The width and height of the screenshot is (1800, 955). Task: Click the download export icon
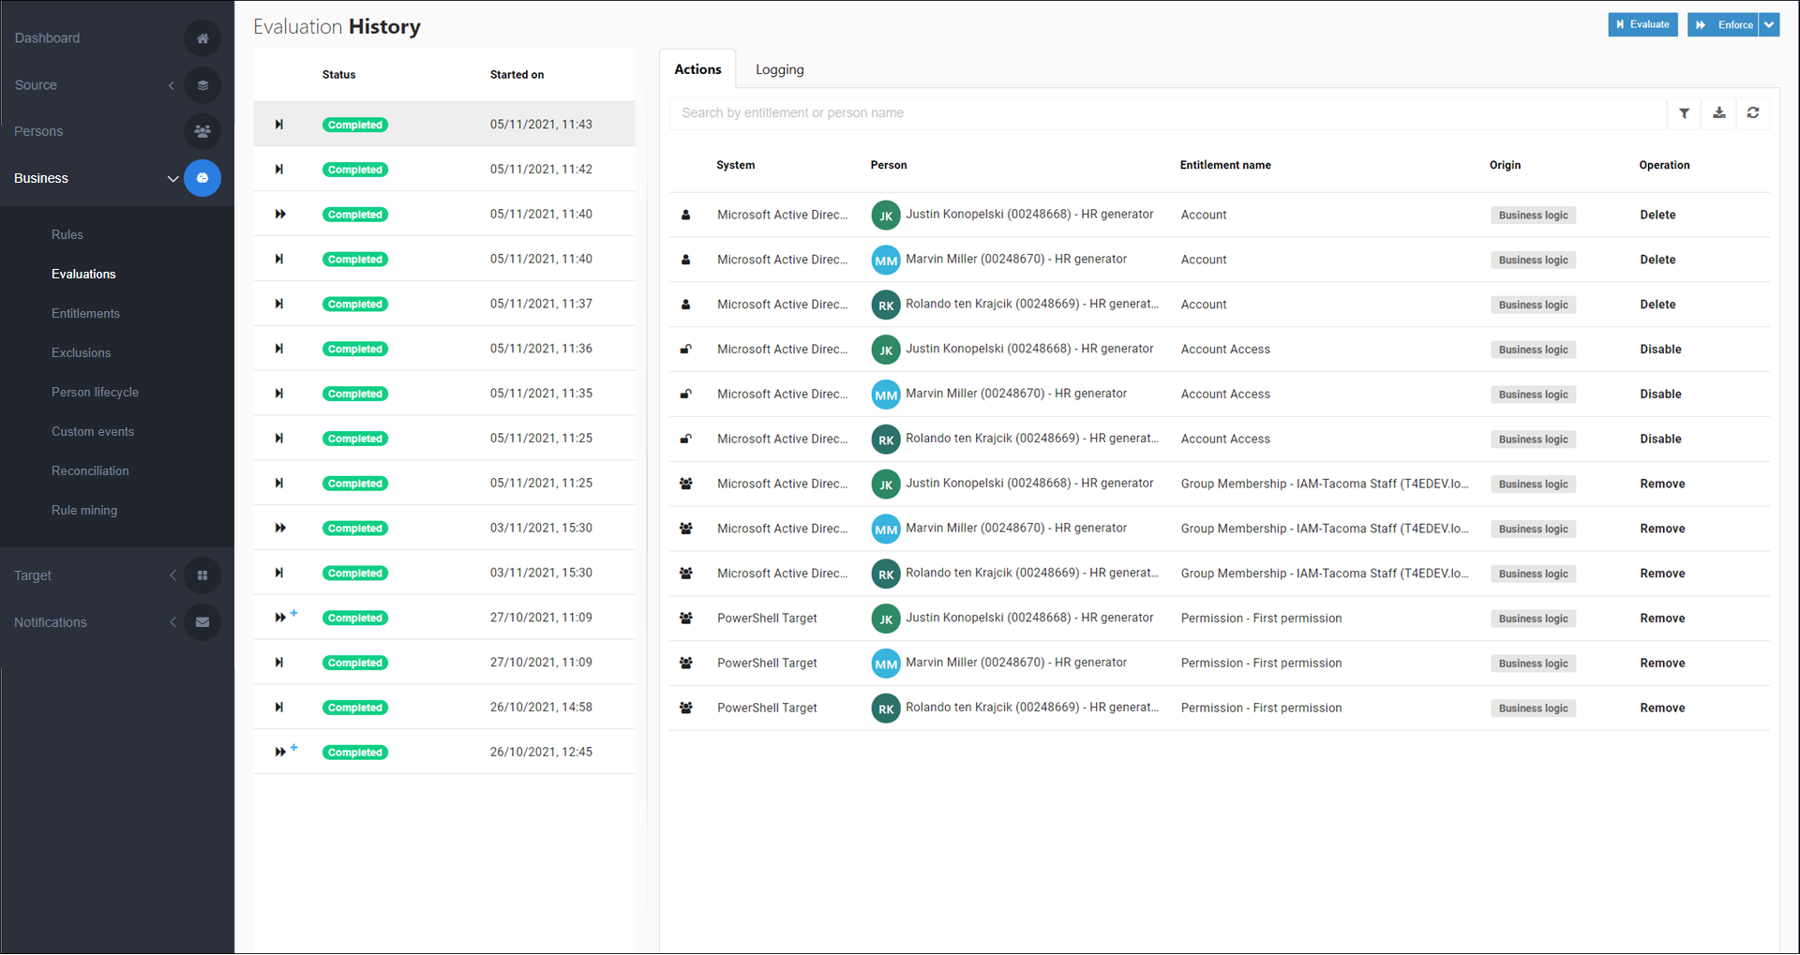(x=1718, y=113)
